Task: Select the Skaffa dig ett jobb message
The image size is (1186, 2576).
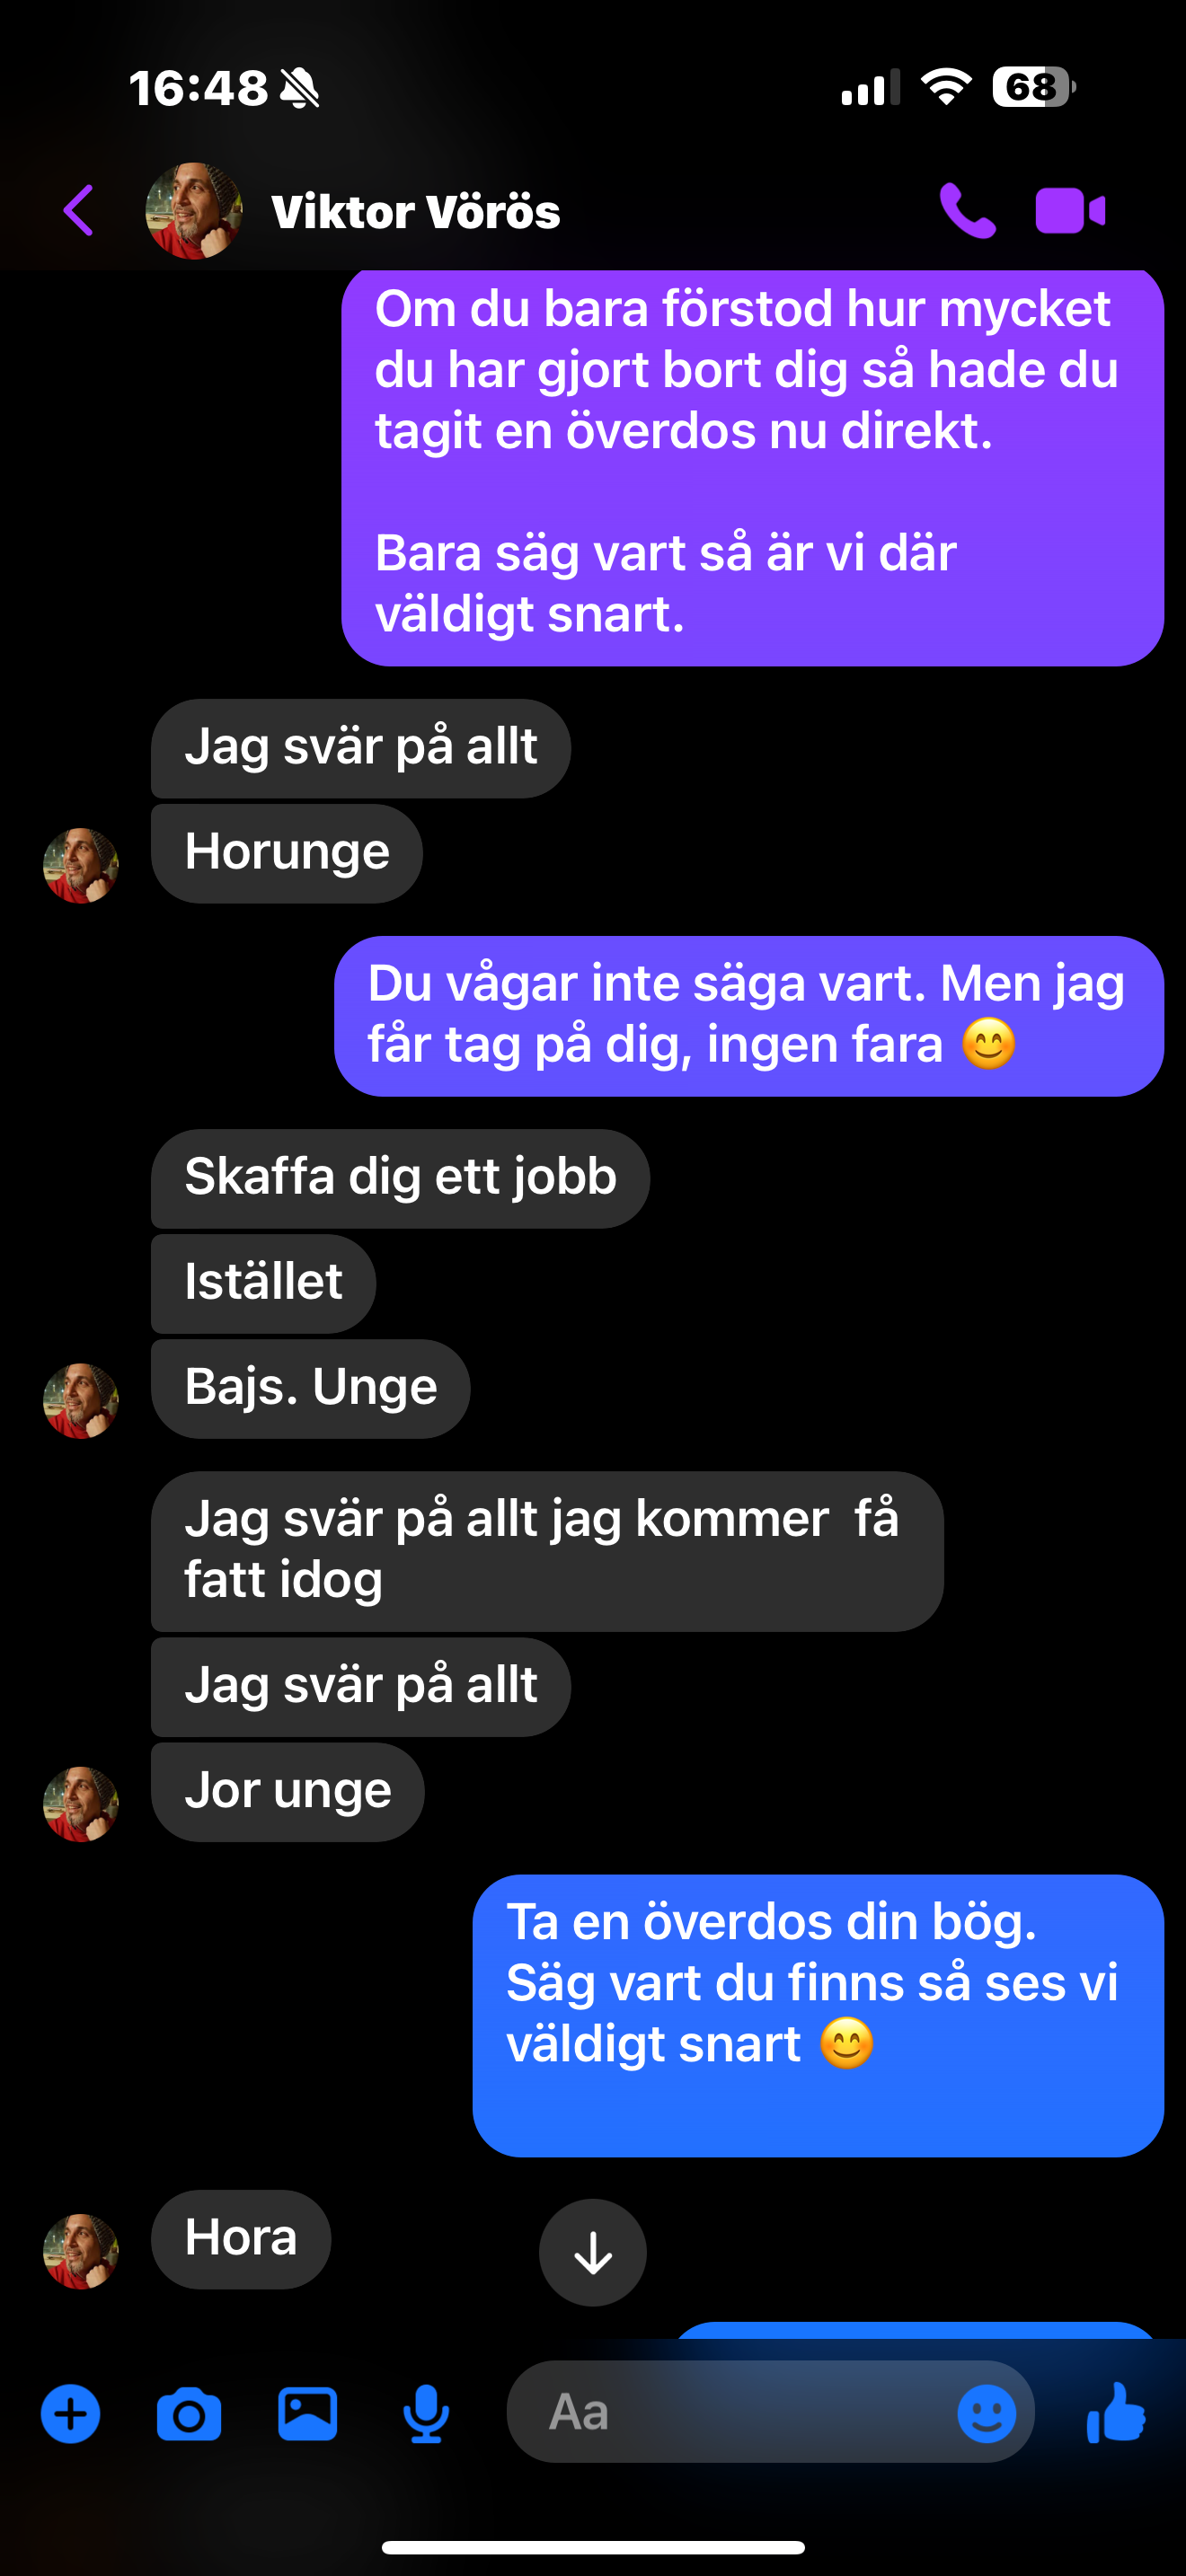Action: tap(400, 1178)
